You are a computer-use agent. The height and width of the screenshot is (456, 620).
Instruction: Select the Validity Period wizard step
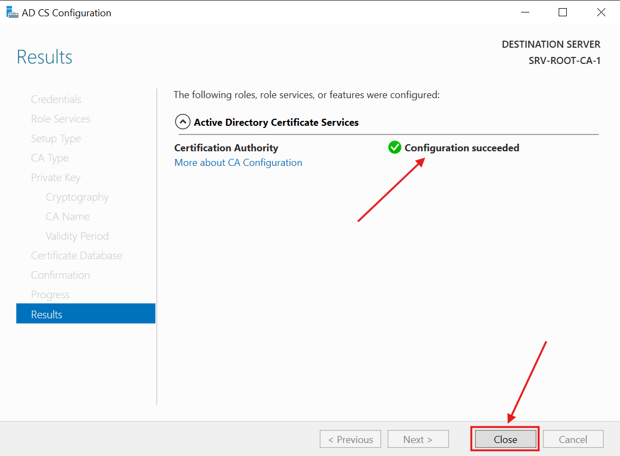click(x=77, y=236)
